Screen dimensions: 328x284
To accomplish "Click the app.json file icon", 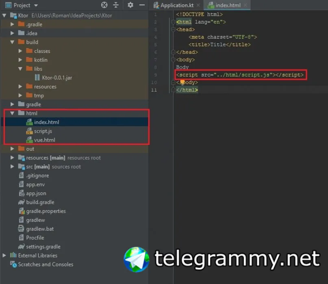I will 22,193.
